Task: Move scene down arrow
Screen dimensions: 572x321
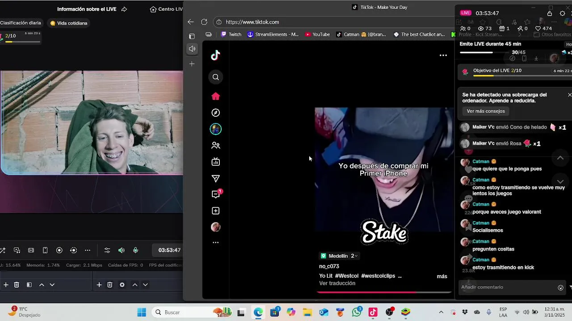Action: click(x=52, y=284)
